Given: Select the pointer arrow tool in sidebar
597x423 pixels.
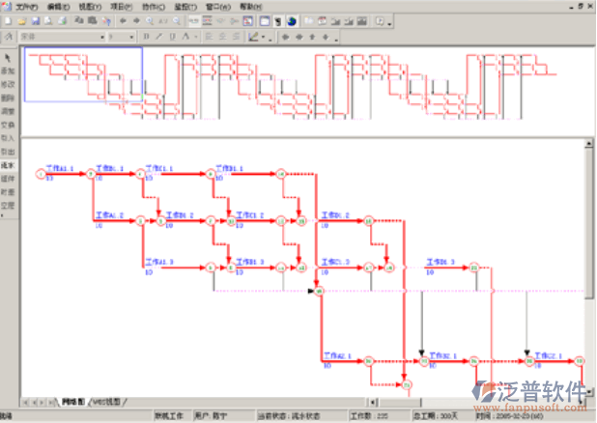Looking at the screenshot, I should point(8,57).
